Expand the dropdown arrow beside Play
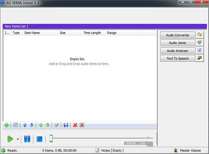 pos(18,139)
